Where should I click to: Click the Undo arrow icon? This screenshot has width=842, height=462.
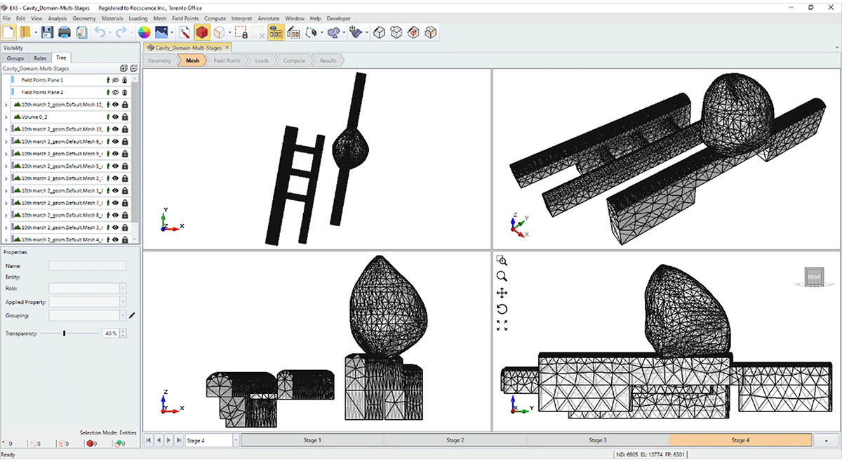coord(100,32)
